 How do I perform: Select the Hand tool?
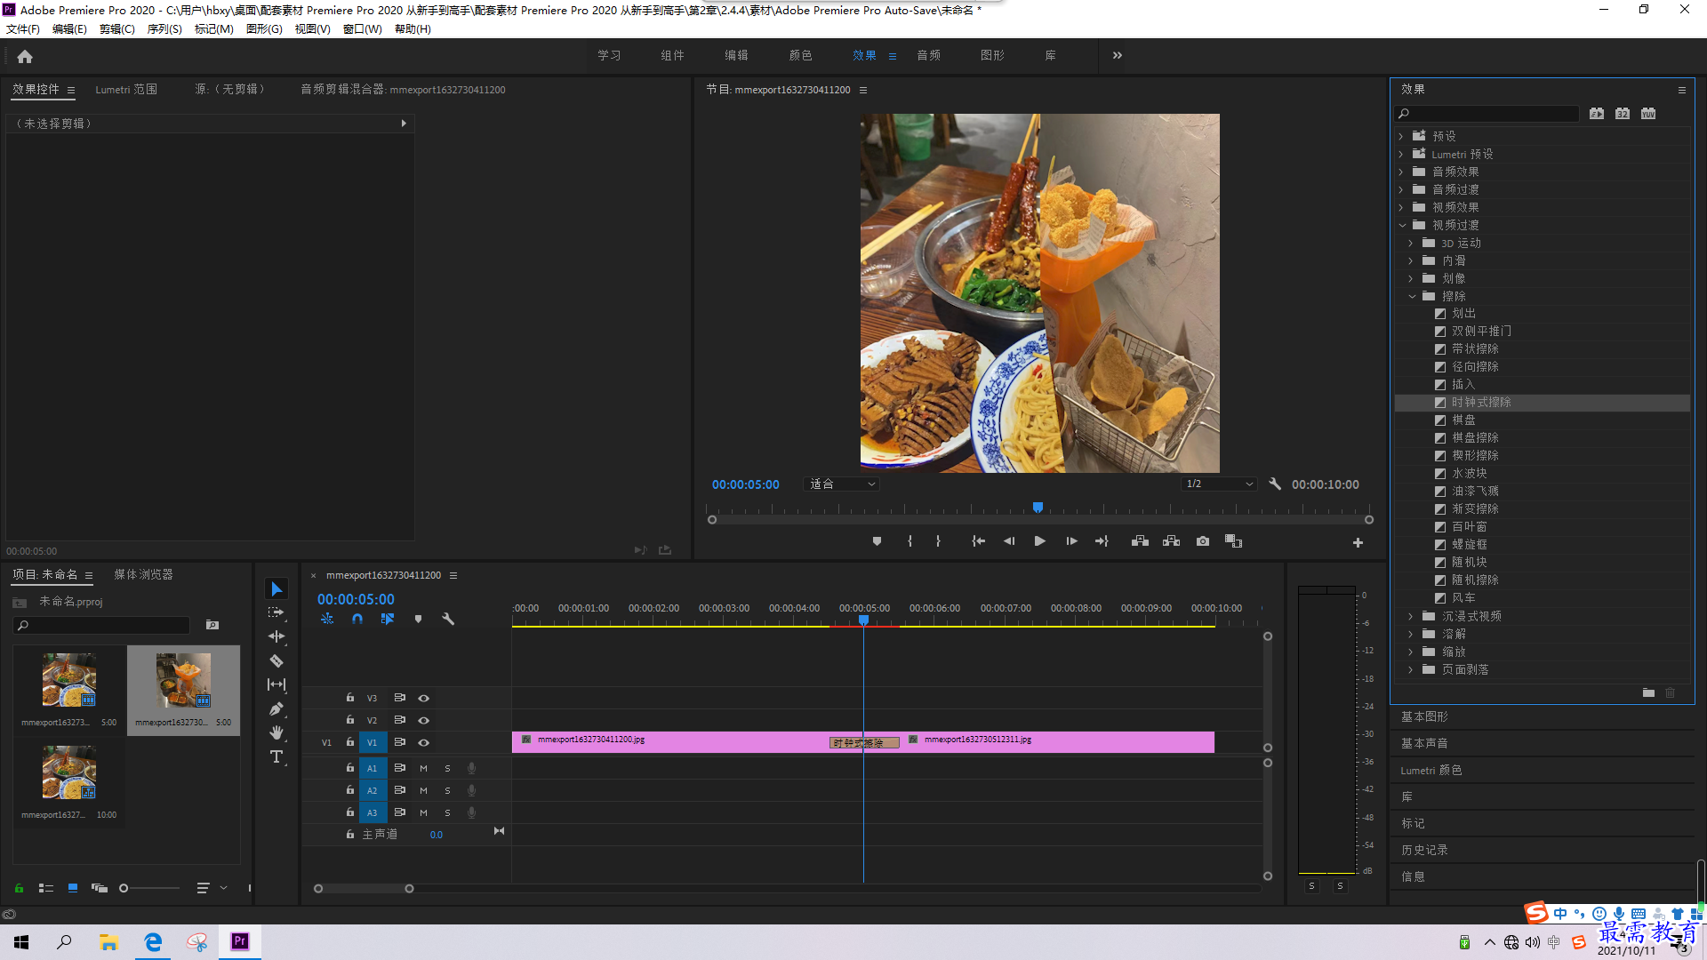[276, 732]
